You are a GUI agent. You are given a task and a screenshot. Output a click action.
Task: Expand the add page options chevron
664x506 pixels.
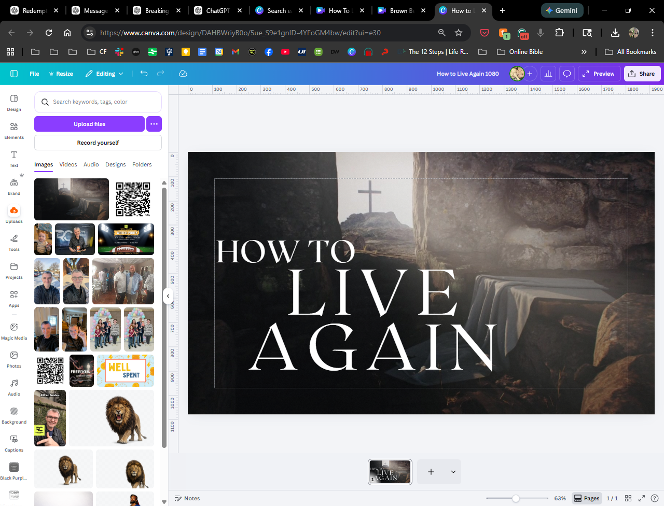tap(453, 472)
